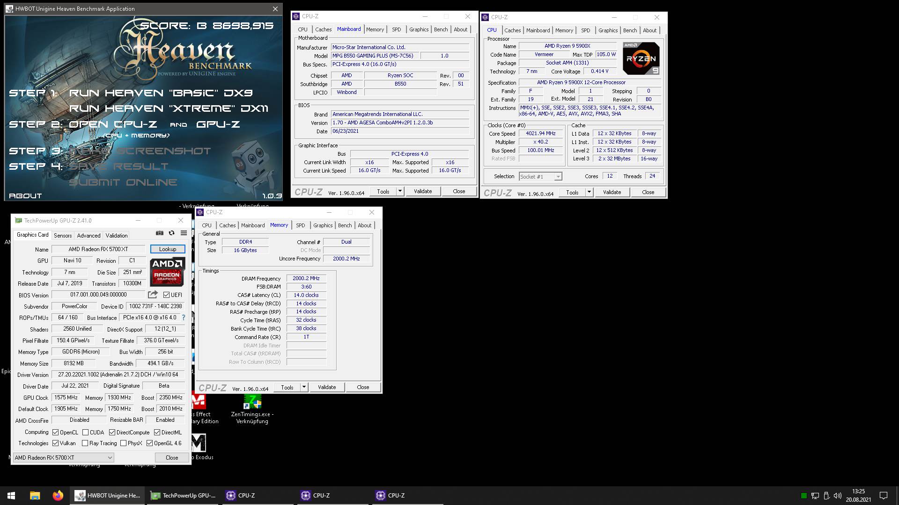Click the Core Speed value 4021.94 MHz

click(x=540, y=133)
